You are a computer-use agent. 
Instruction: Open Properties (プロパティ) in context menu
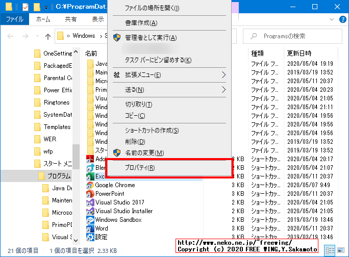(169, 168)
